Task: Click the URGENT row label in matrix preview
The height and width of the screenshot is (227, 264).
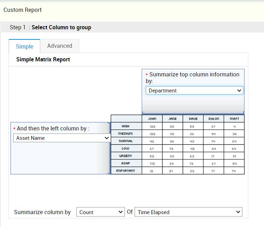Action: (126, 156)
